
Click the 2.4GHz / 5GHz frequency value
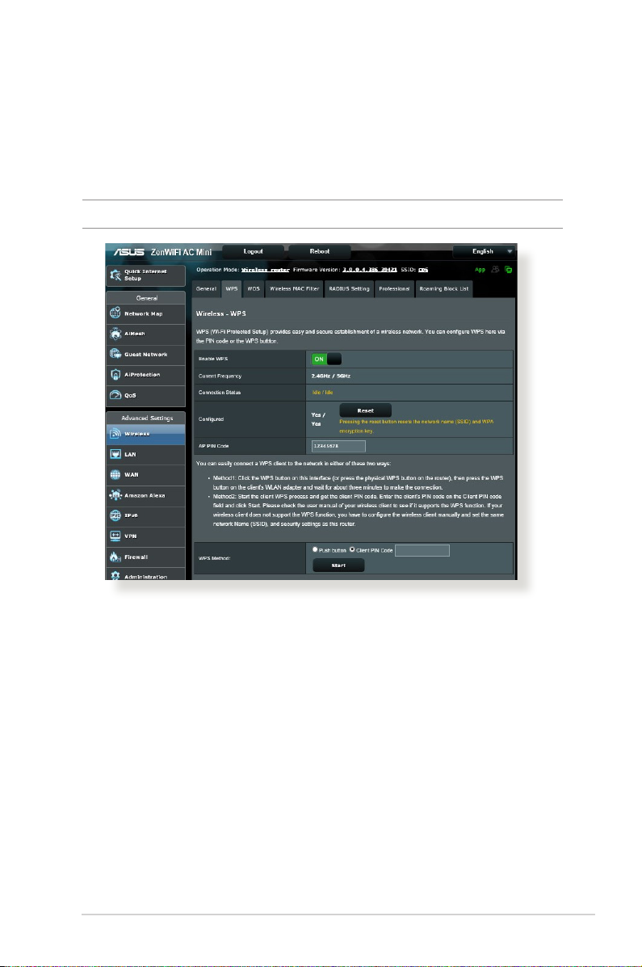point(330,376)
